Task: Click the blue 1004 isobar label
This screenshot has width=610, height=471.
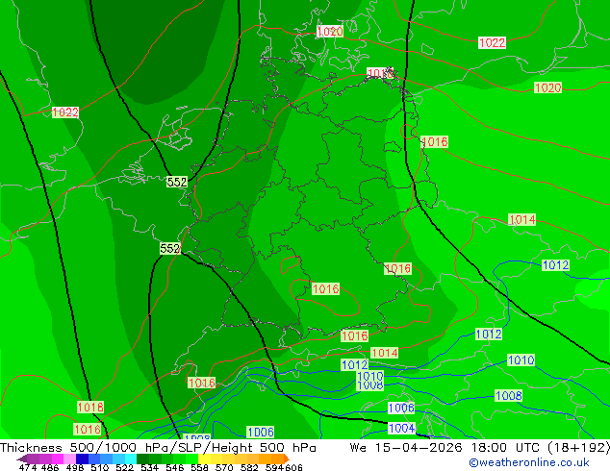Action: click(402, 428)
